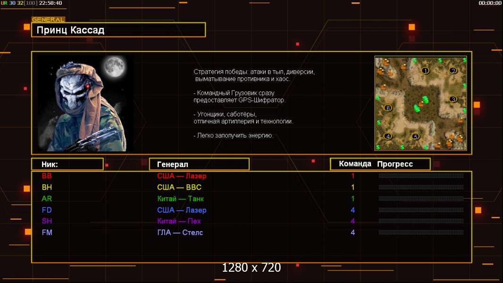Select player nickname AR

(47, 199)
